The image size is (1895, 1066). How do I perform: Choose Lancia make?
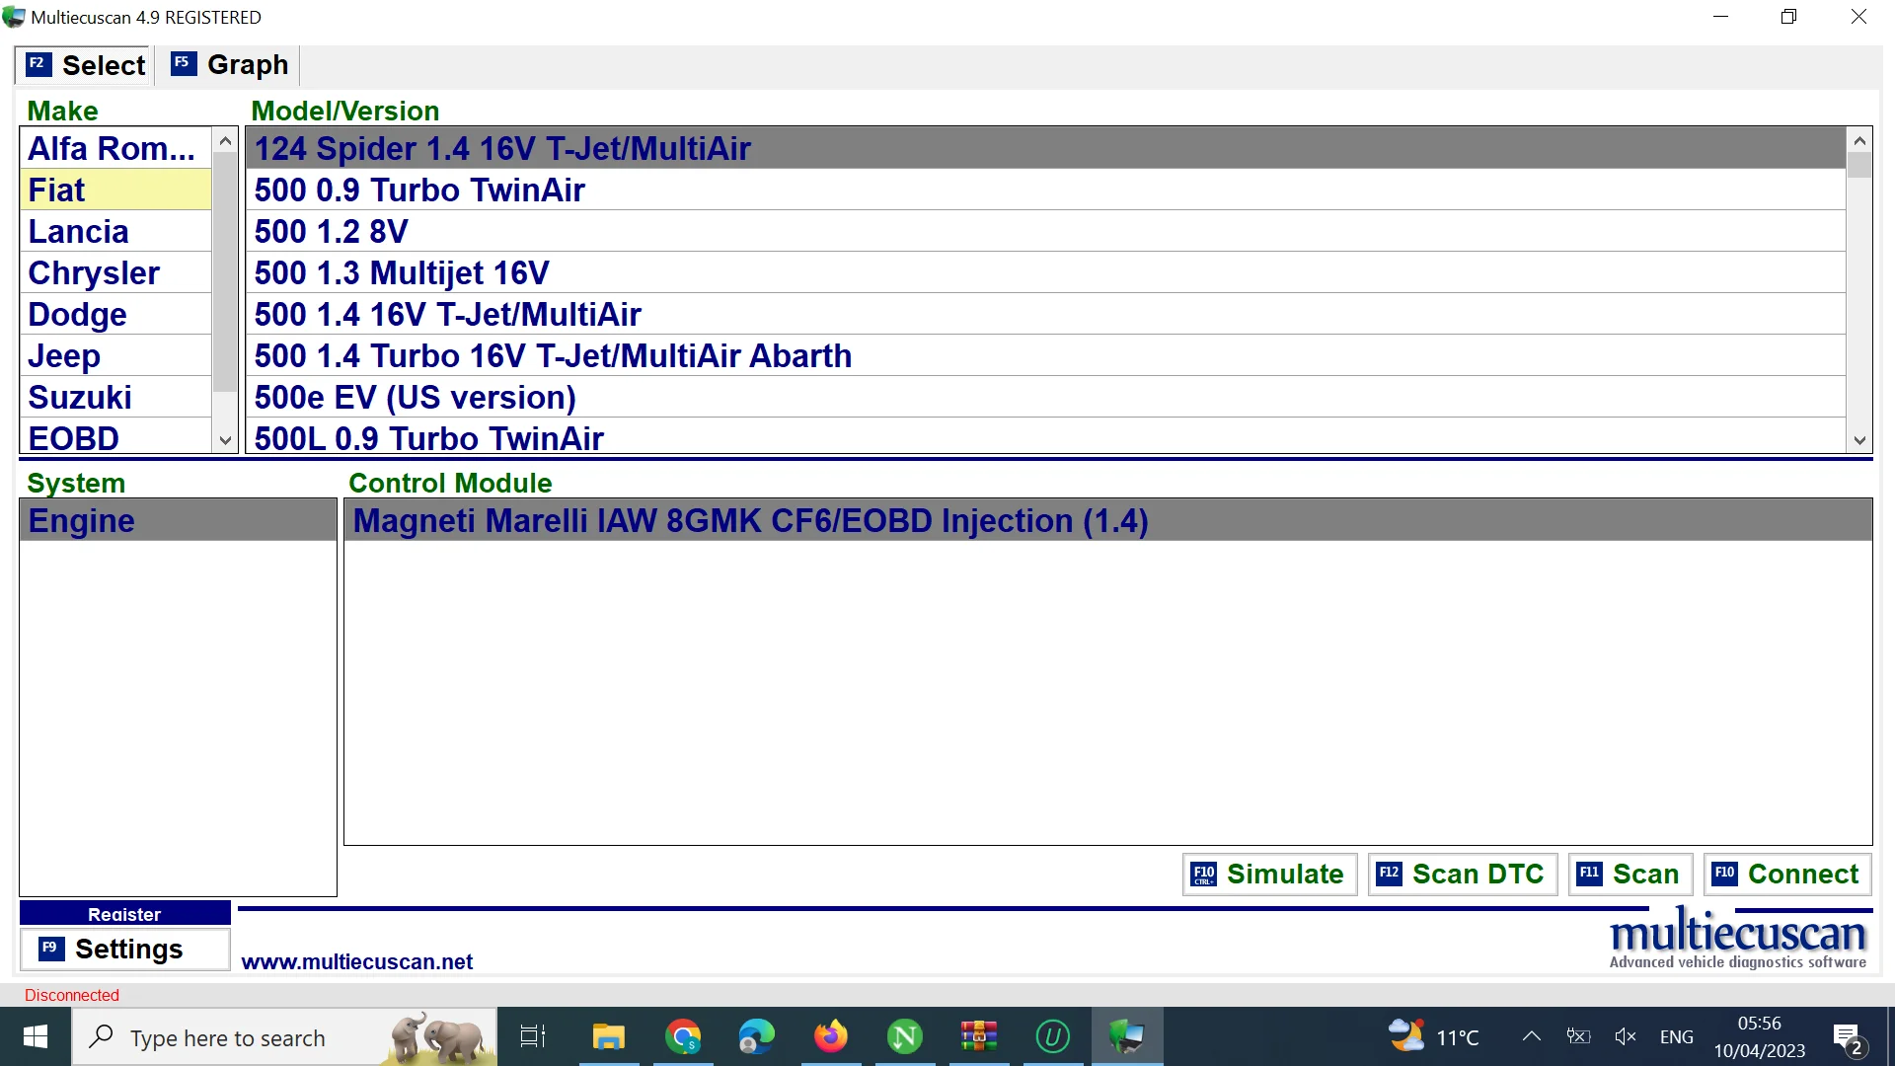point(115,231)
